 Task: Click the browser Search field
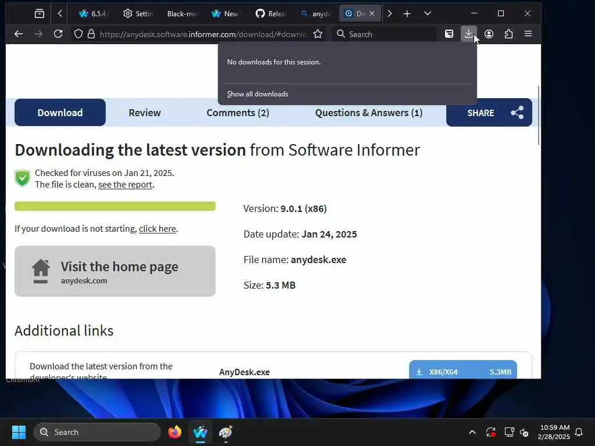click(384, 34)
